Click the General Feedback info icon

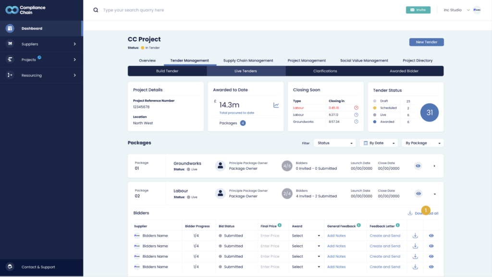(358, 225)
